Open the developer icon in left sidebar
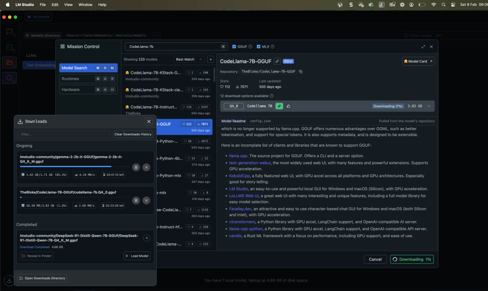The width and height of the screenshot is (488, 291). point(10,47)
